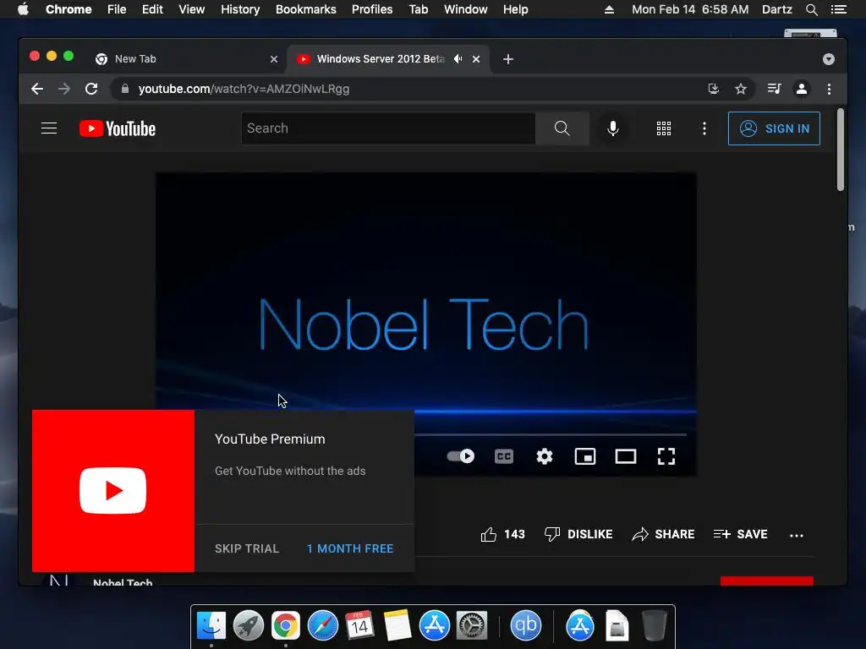Click the eject icon in menu bar
Viewport: 866px width, 649px height.
(609, 9)
